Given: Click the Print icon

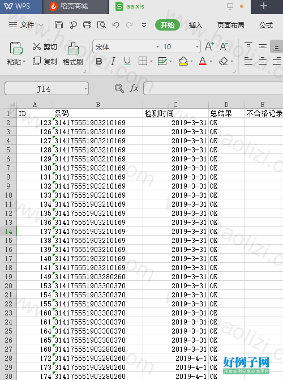Looking at the screenshot, I should tap(87, 25).
